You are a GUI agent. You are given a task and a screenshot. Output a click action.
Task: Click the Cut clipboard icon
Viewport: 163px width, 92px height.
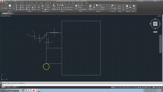point(130,5)
